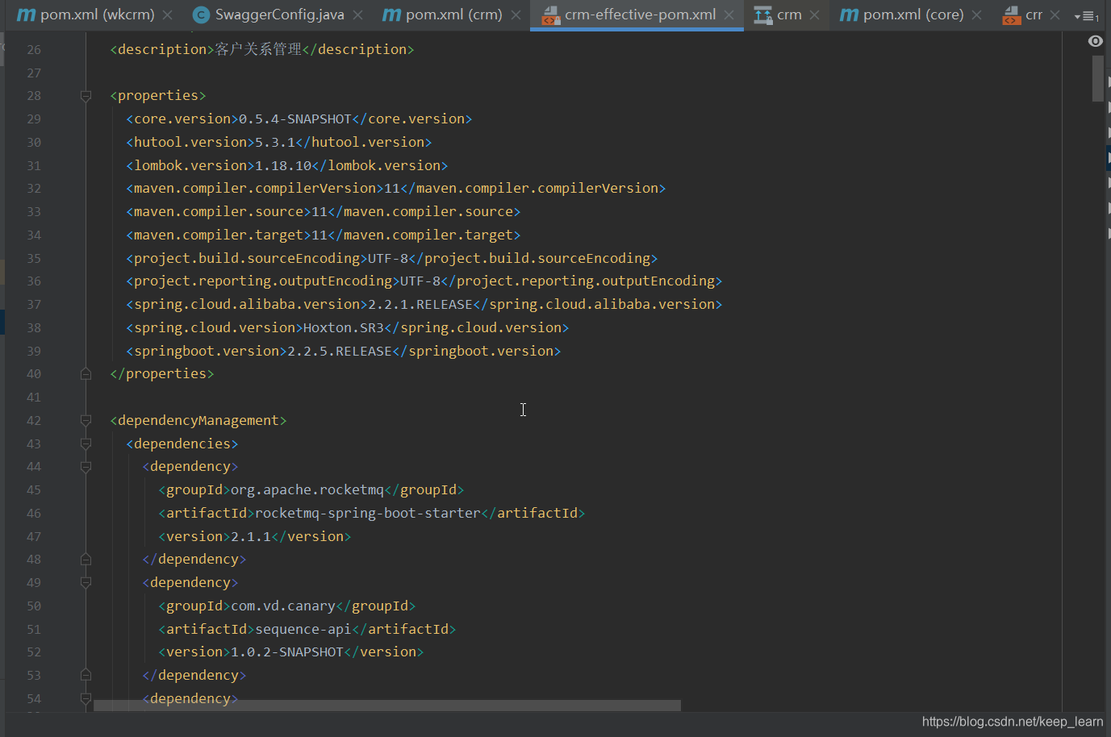Click the rocketmq version 2.1.1 on line 47
Screen dimensions: 1111x737
pyautogui.click(x=251, y=536)
